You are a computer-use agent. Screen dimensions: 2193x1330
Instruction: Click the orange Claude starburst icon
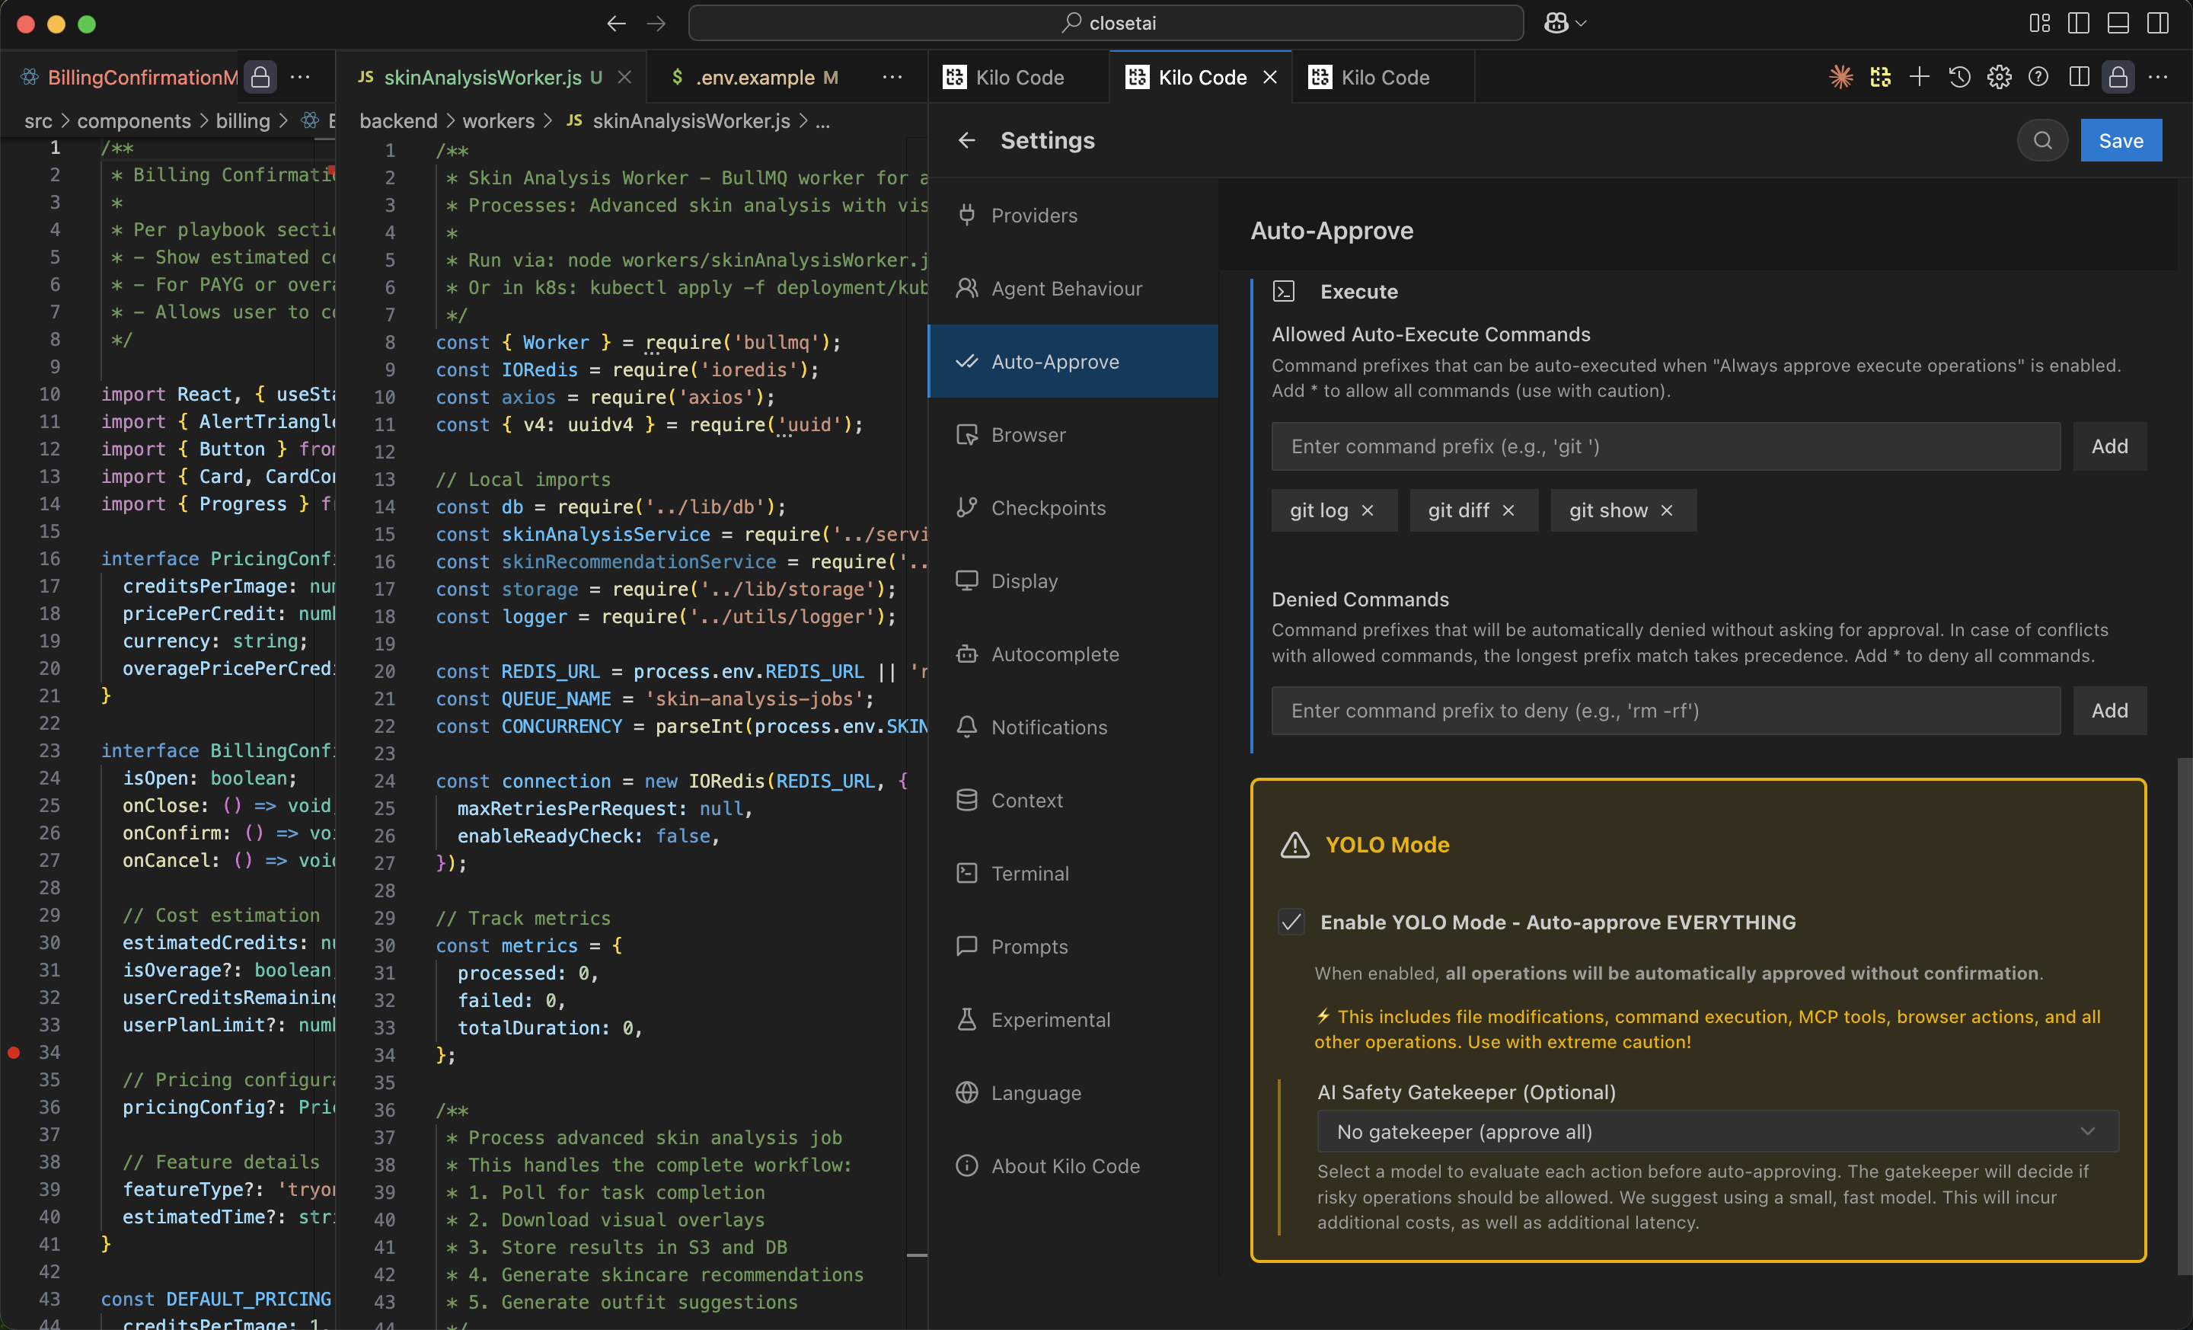[x=1840, y=78]
